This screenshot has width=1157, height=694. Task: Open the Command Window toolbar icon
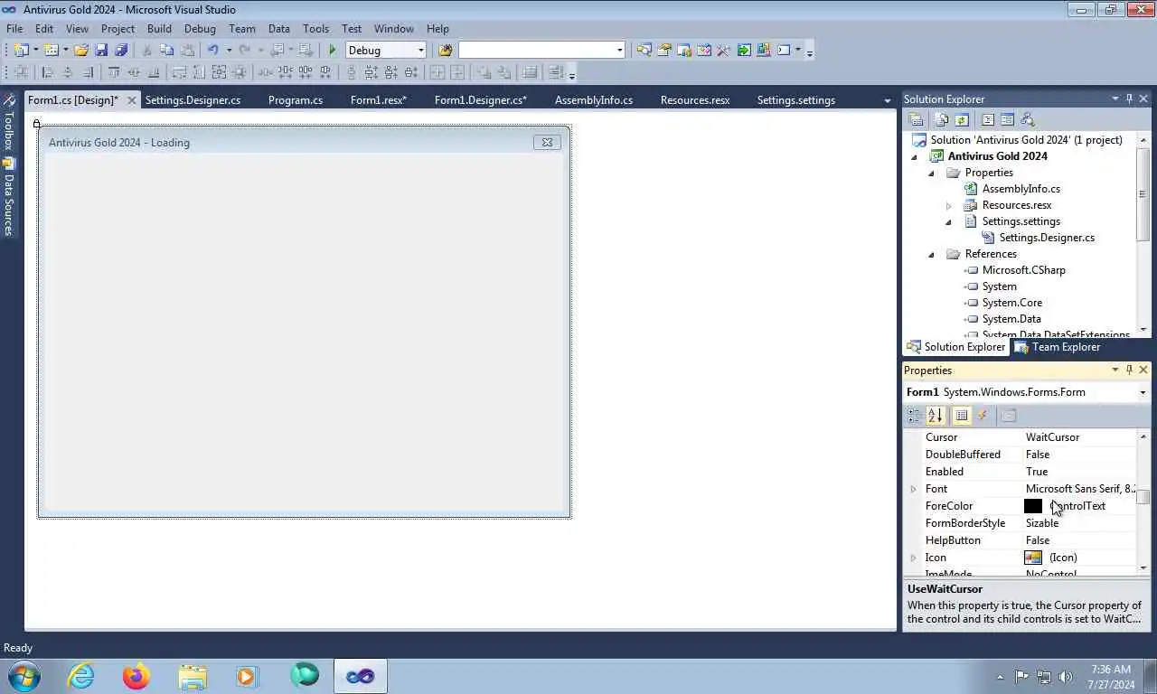tap(784, 51)
